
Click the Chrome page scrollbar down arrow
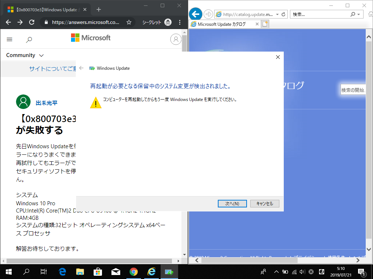184,255
